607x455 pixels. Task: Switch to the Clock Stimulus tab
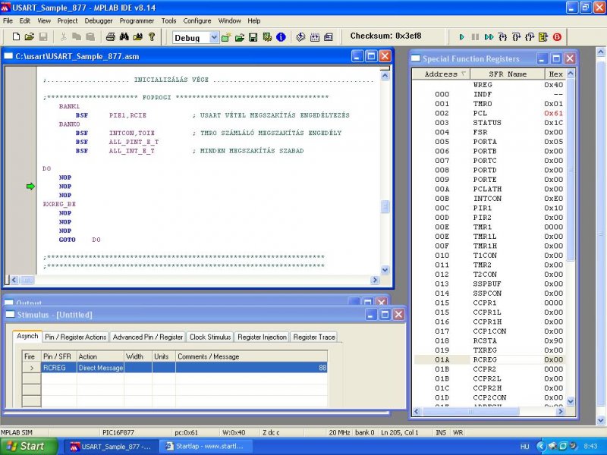(209, 337)
